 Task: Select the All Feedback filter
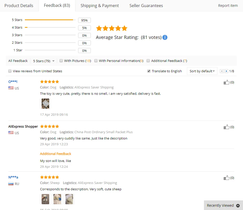[18, 61]
